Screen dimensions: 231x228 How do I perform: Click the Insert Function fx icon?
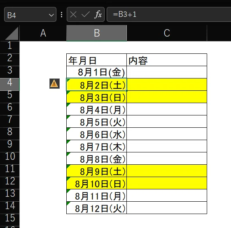[98, 14]
